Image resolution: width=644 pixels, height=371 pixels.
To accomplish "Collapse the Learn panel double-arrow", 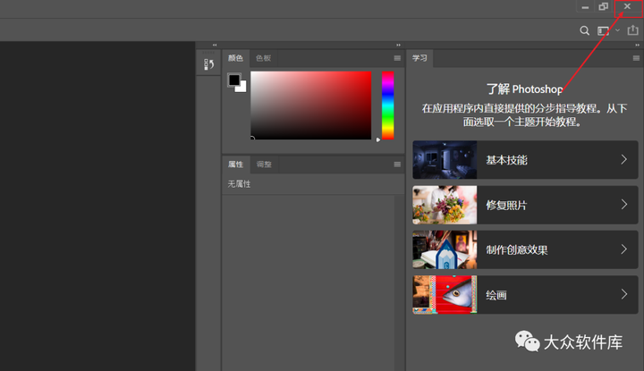I will coord(637,45).
